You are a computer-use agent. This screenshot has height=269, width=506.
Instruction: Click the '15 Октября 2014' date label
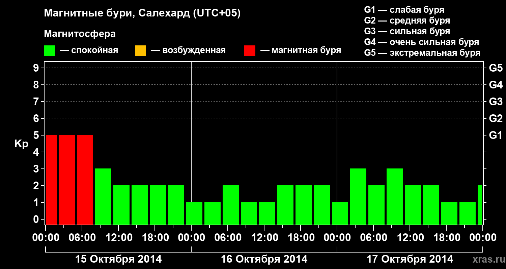[x=118, y=259]
